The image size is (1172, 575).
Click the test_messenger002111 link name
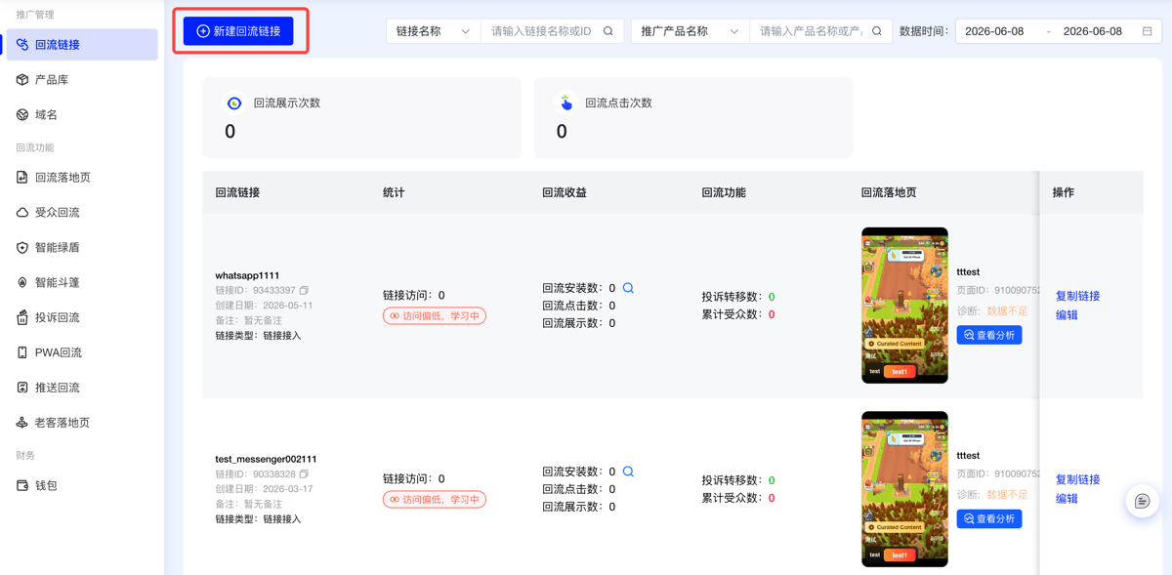[x=266, y=459]
